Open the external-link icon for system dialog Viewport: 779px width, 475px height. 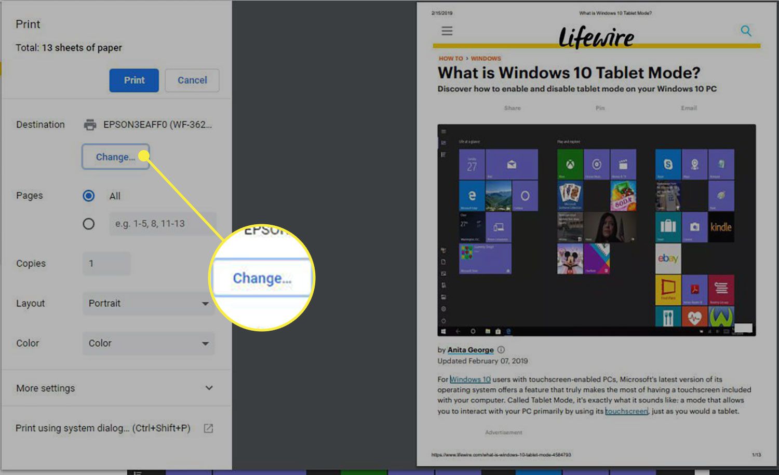click(x=208, y=428)
